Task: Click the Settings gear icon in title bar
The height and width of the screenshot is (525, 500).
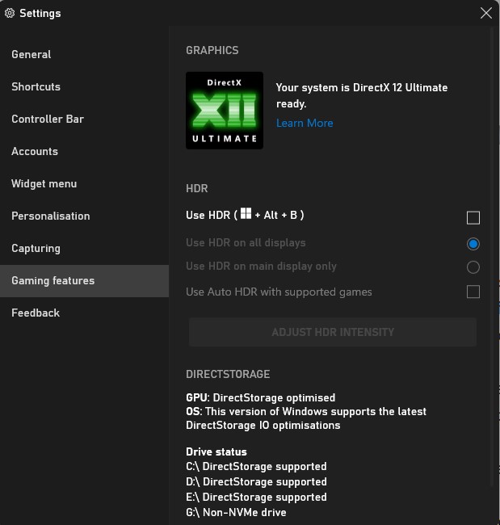Action: (10, 13)
